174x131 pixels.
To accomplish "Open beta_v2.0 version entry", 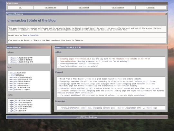I will coord(17,73).
